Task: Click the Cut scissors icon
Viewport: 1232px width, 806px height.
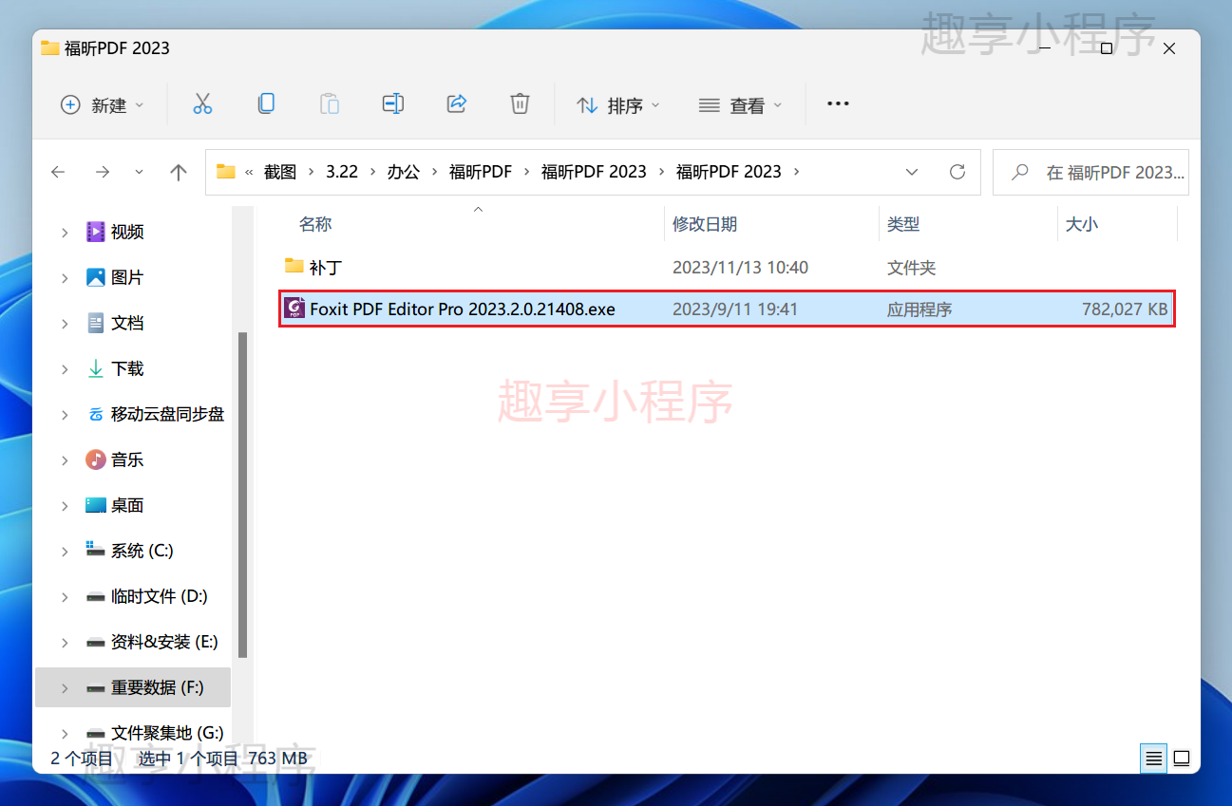Action: [x=202, y=104]
